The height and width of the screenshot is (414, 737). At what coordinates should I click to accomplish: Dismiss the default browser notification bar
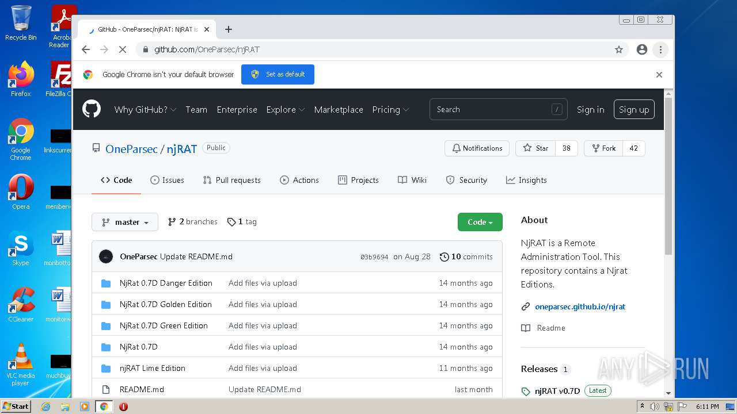coord(659,75)
